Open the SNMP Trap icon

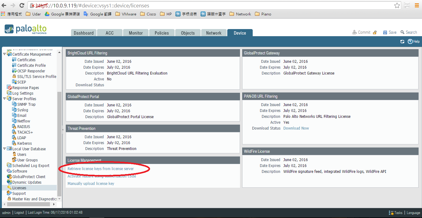tap(14, 104)
